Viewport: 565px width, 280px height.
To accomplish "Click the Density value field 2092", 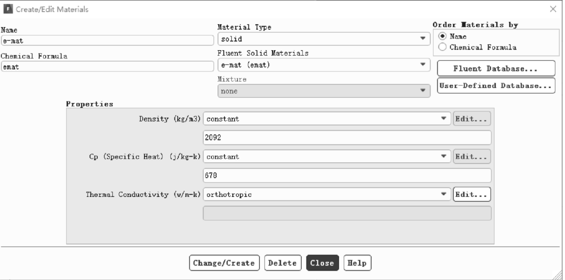I will 347,138.
